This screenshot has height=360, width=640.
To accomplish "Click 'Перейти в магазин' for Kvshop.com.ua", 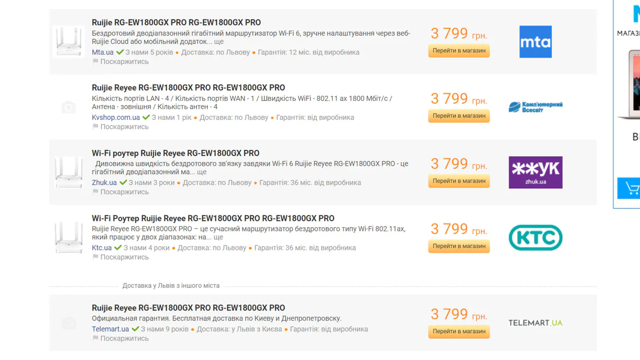I will click(x=459, y=116).
